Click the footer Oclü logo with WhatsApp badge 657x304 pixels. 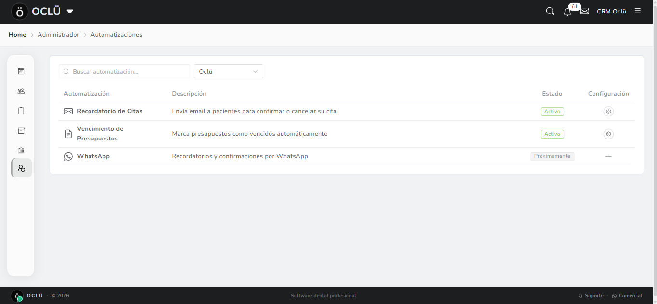click(17, 296)
